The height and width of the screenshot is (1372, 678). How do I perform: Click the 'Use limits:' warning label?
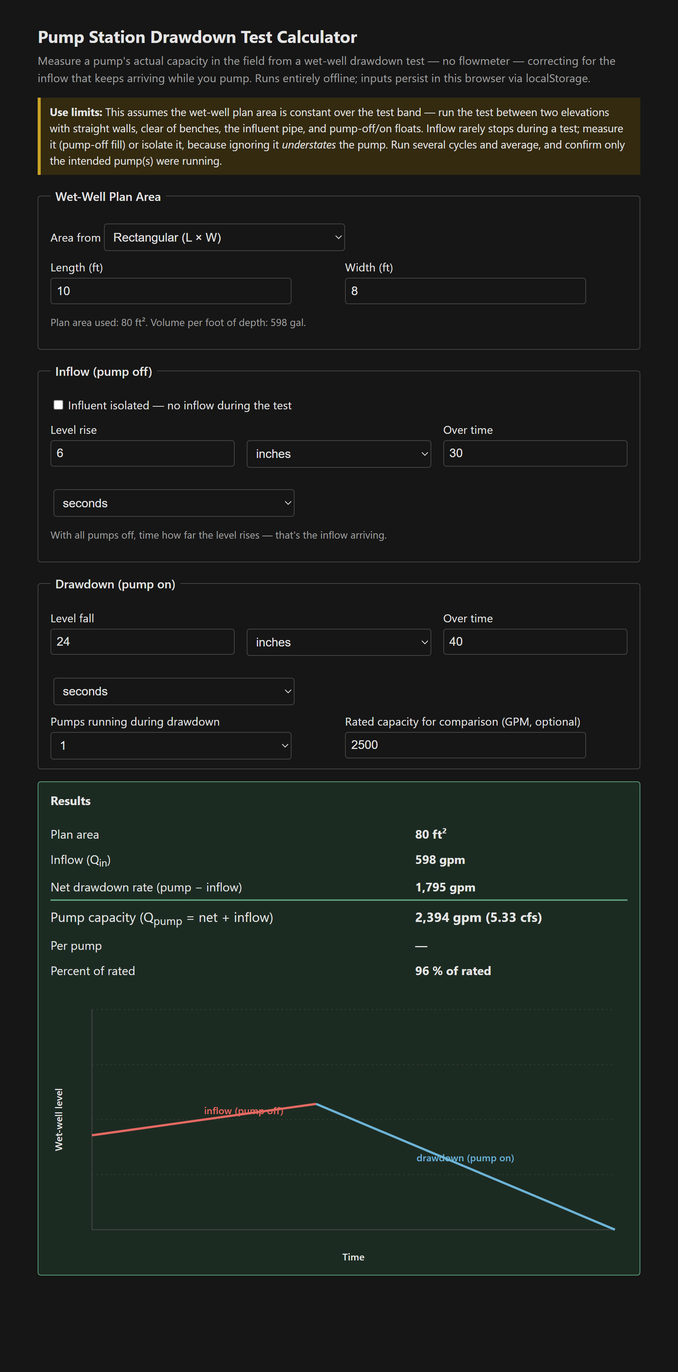pyautogui.click(x=76, y=112)
